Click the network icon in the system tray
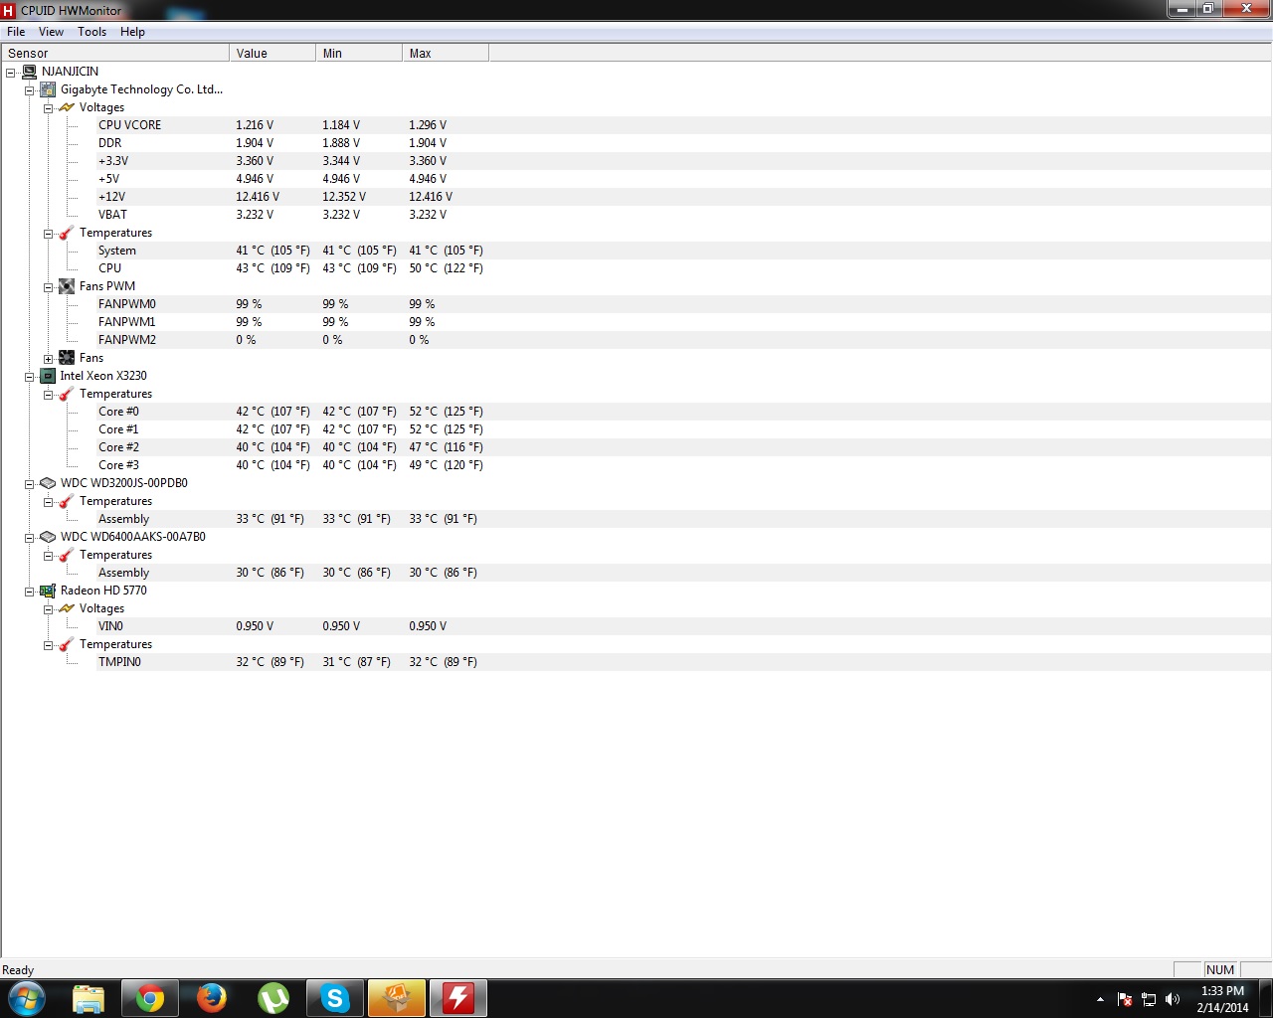Viewport: 1273px width, 1018px height. pos(1149,999)
